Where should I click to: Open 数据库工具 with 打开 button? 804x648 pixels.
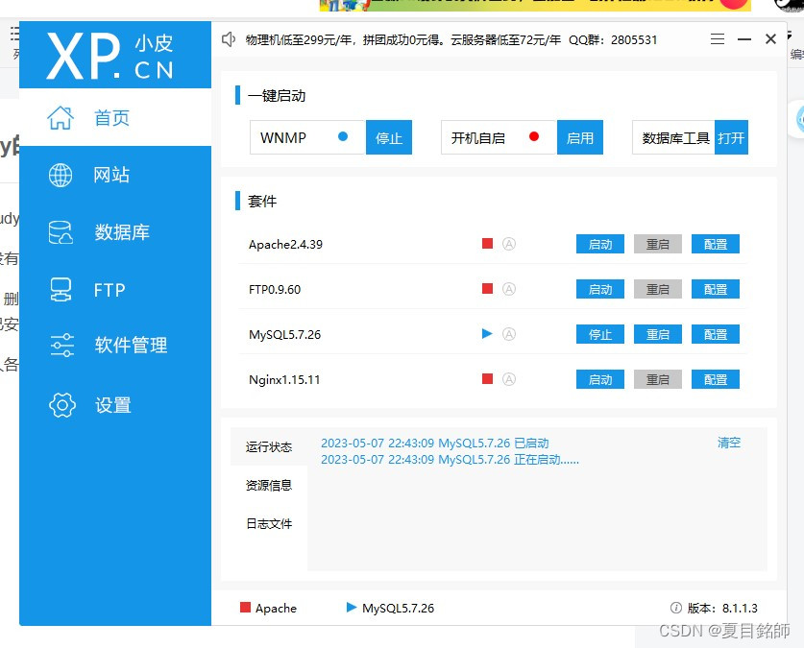click(x=731, y=137)
